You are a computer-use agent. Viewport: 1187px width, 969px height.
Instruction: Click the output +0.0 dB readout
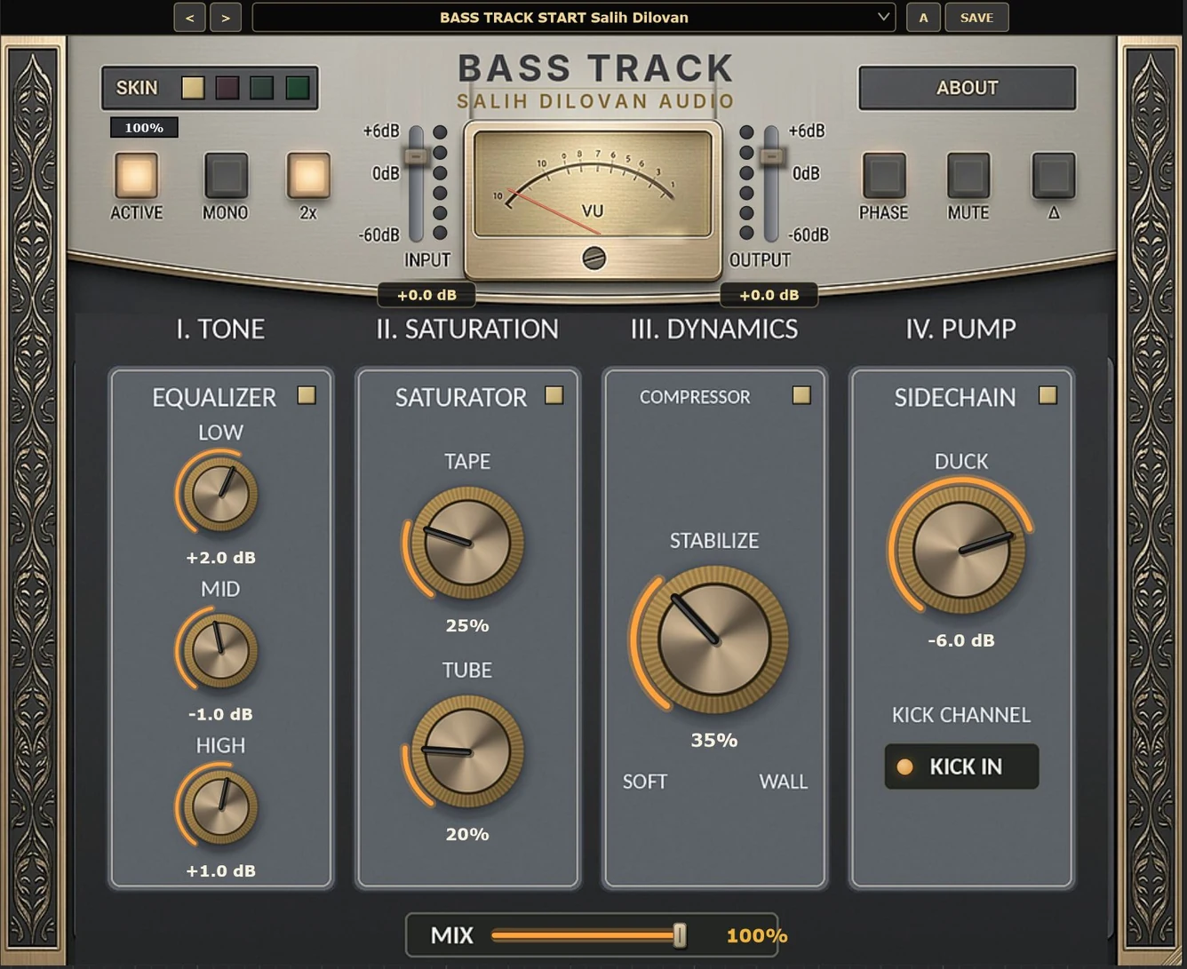(x=769, y=295)
